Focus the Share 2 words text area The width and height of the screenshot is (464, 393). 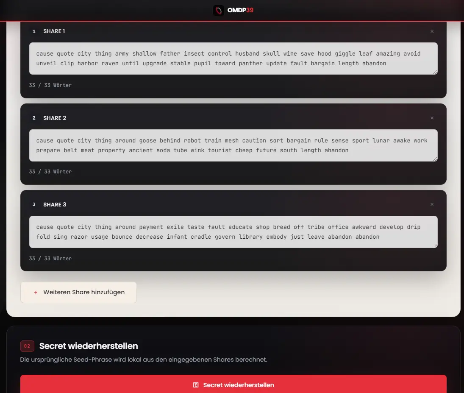(x=233, y=145)
